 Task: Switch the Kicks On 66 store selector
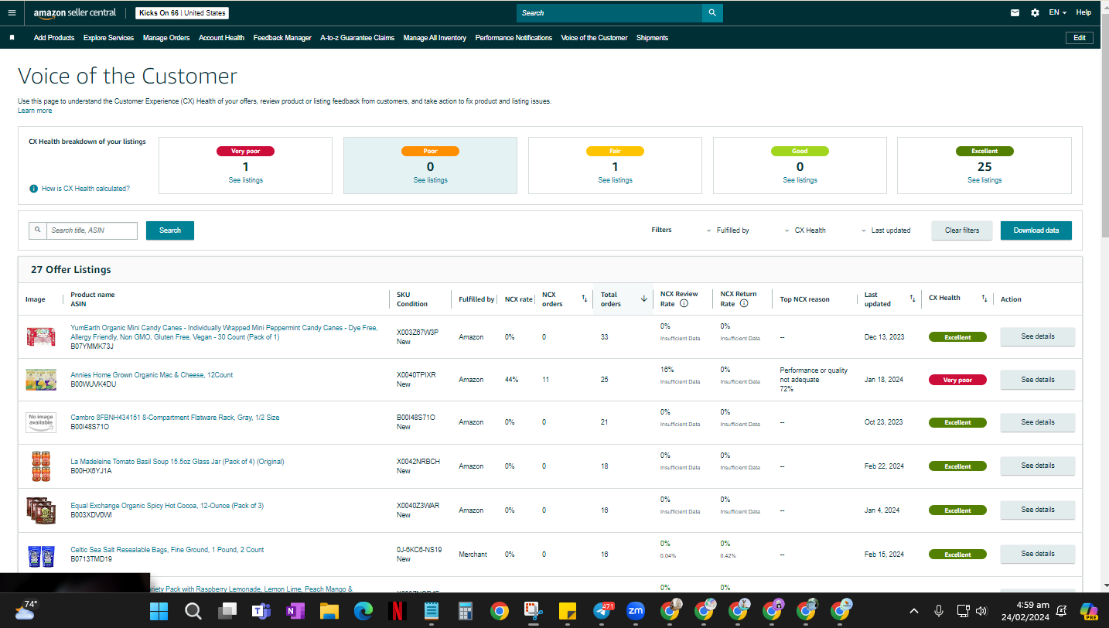(182, 13)
